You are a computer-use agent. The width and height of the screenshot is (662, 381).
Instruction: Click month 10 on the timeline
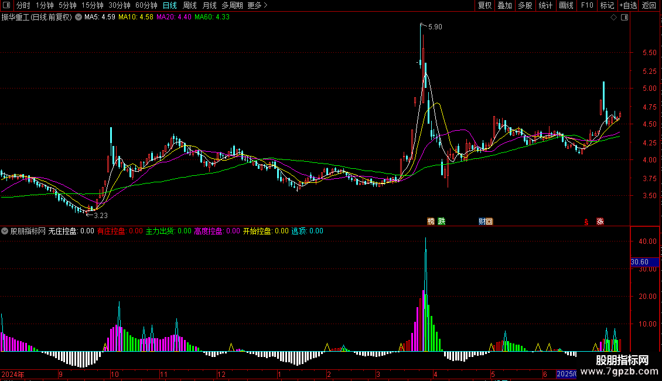pos(114,374)
